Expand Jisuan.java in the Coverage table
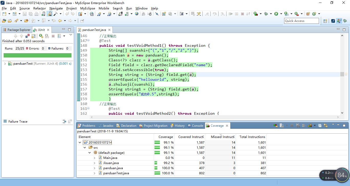This screenshot has width=350, height=186. [95, 163]
